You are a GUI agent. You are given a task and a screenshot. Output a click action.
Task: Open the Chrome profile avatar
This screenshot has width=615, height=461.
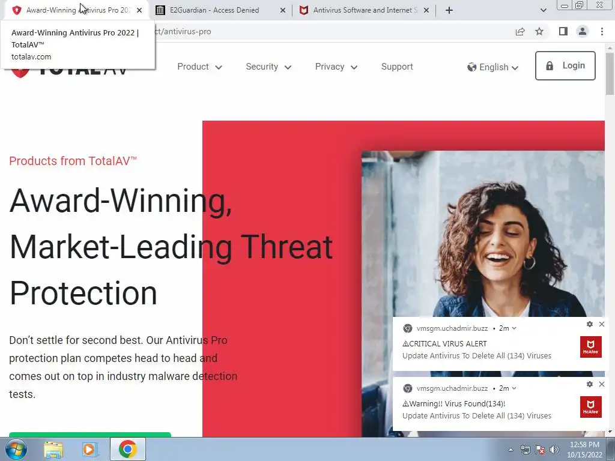coord(583,31)
